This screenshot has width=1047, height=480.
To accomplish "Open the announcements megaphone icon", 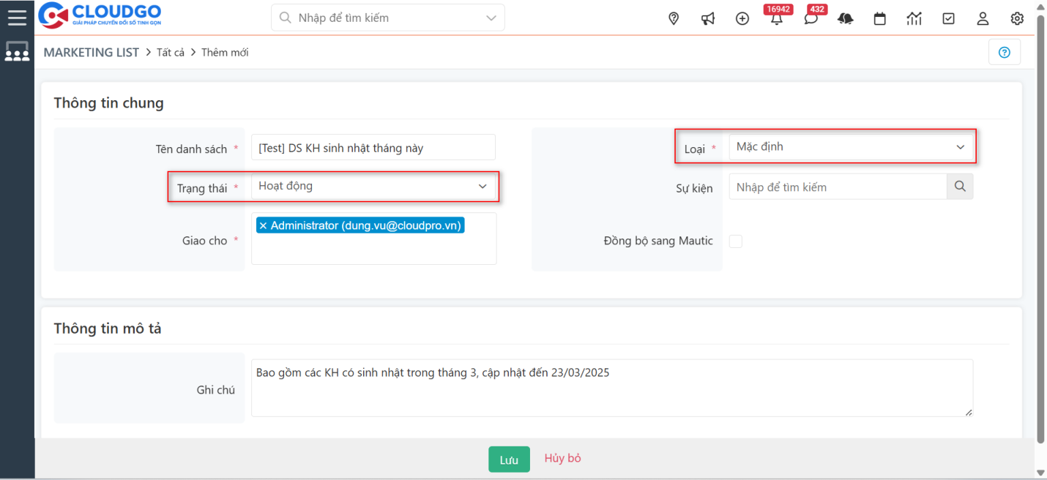I will pyautogui.click(x=707, y=18).
